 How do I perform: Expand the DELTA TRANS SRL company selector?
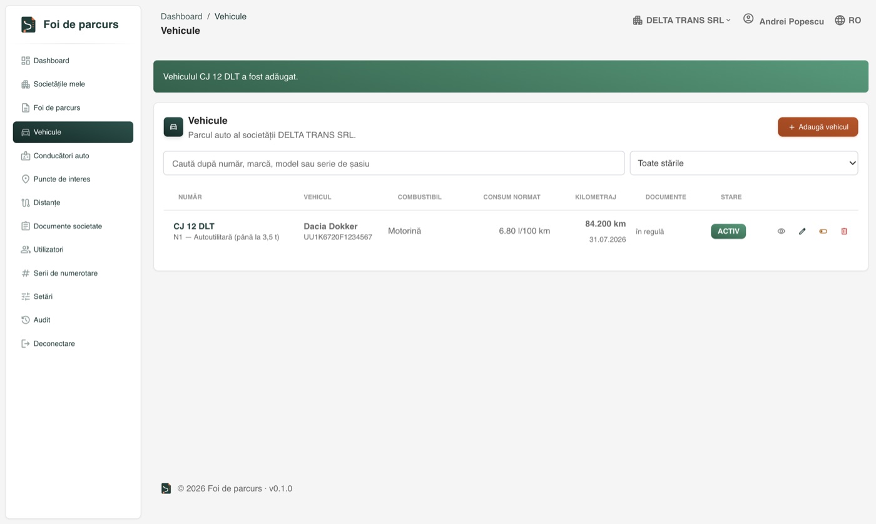[x=681, y=21]
